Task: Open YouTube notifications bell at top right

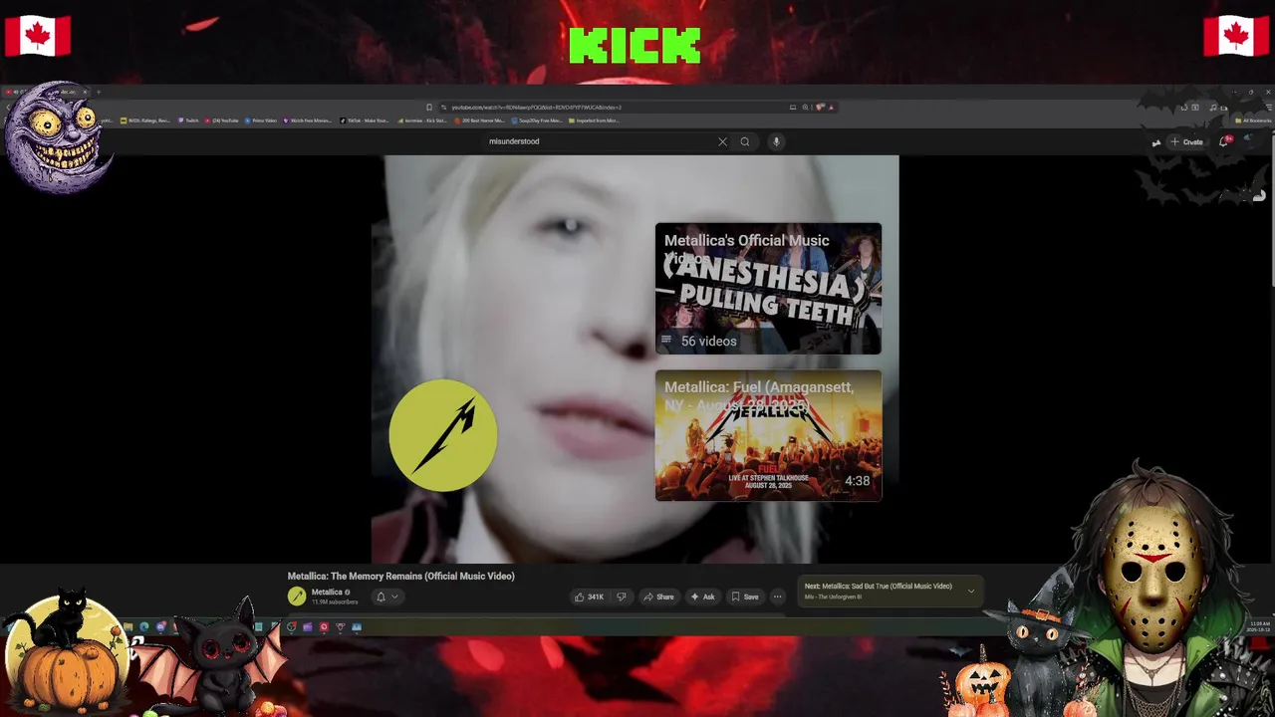Action: (x=1224, y=141)
